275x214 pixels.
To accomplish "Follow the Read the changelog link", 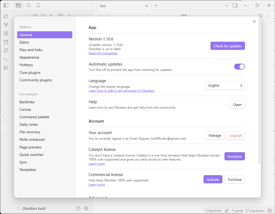I will click(103, 53).
